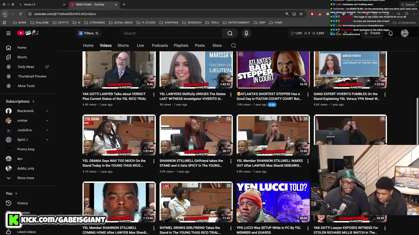The height and width of the screenshot is (235, 419).
Task: Open options for YAK GOTTI LAWYER VERDICT video
Action: point(154,94)
